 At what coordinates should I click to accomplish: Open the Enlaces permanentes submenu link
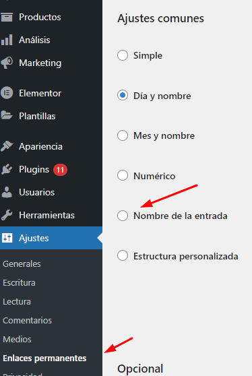(x=44, y=358)
